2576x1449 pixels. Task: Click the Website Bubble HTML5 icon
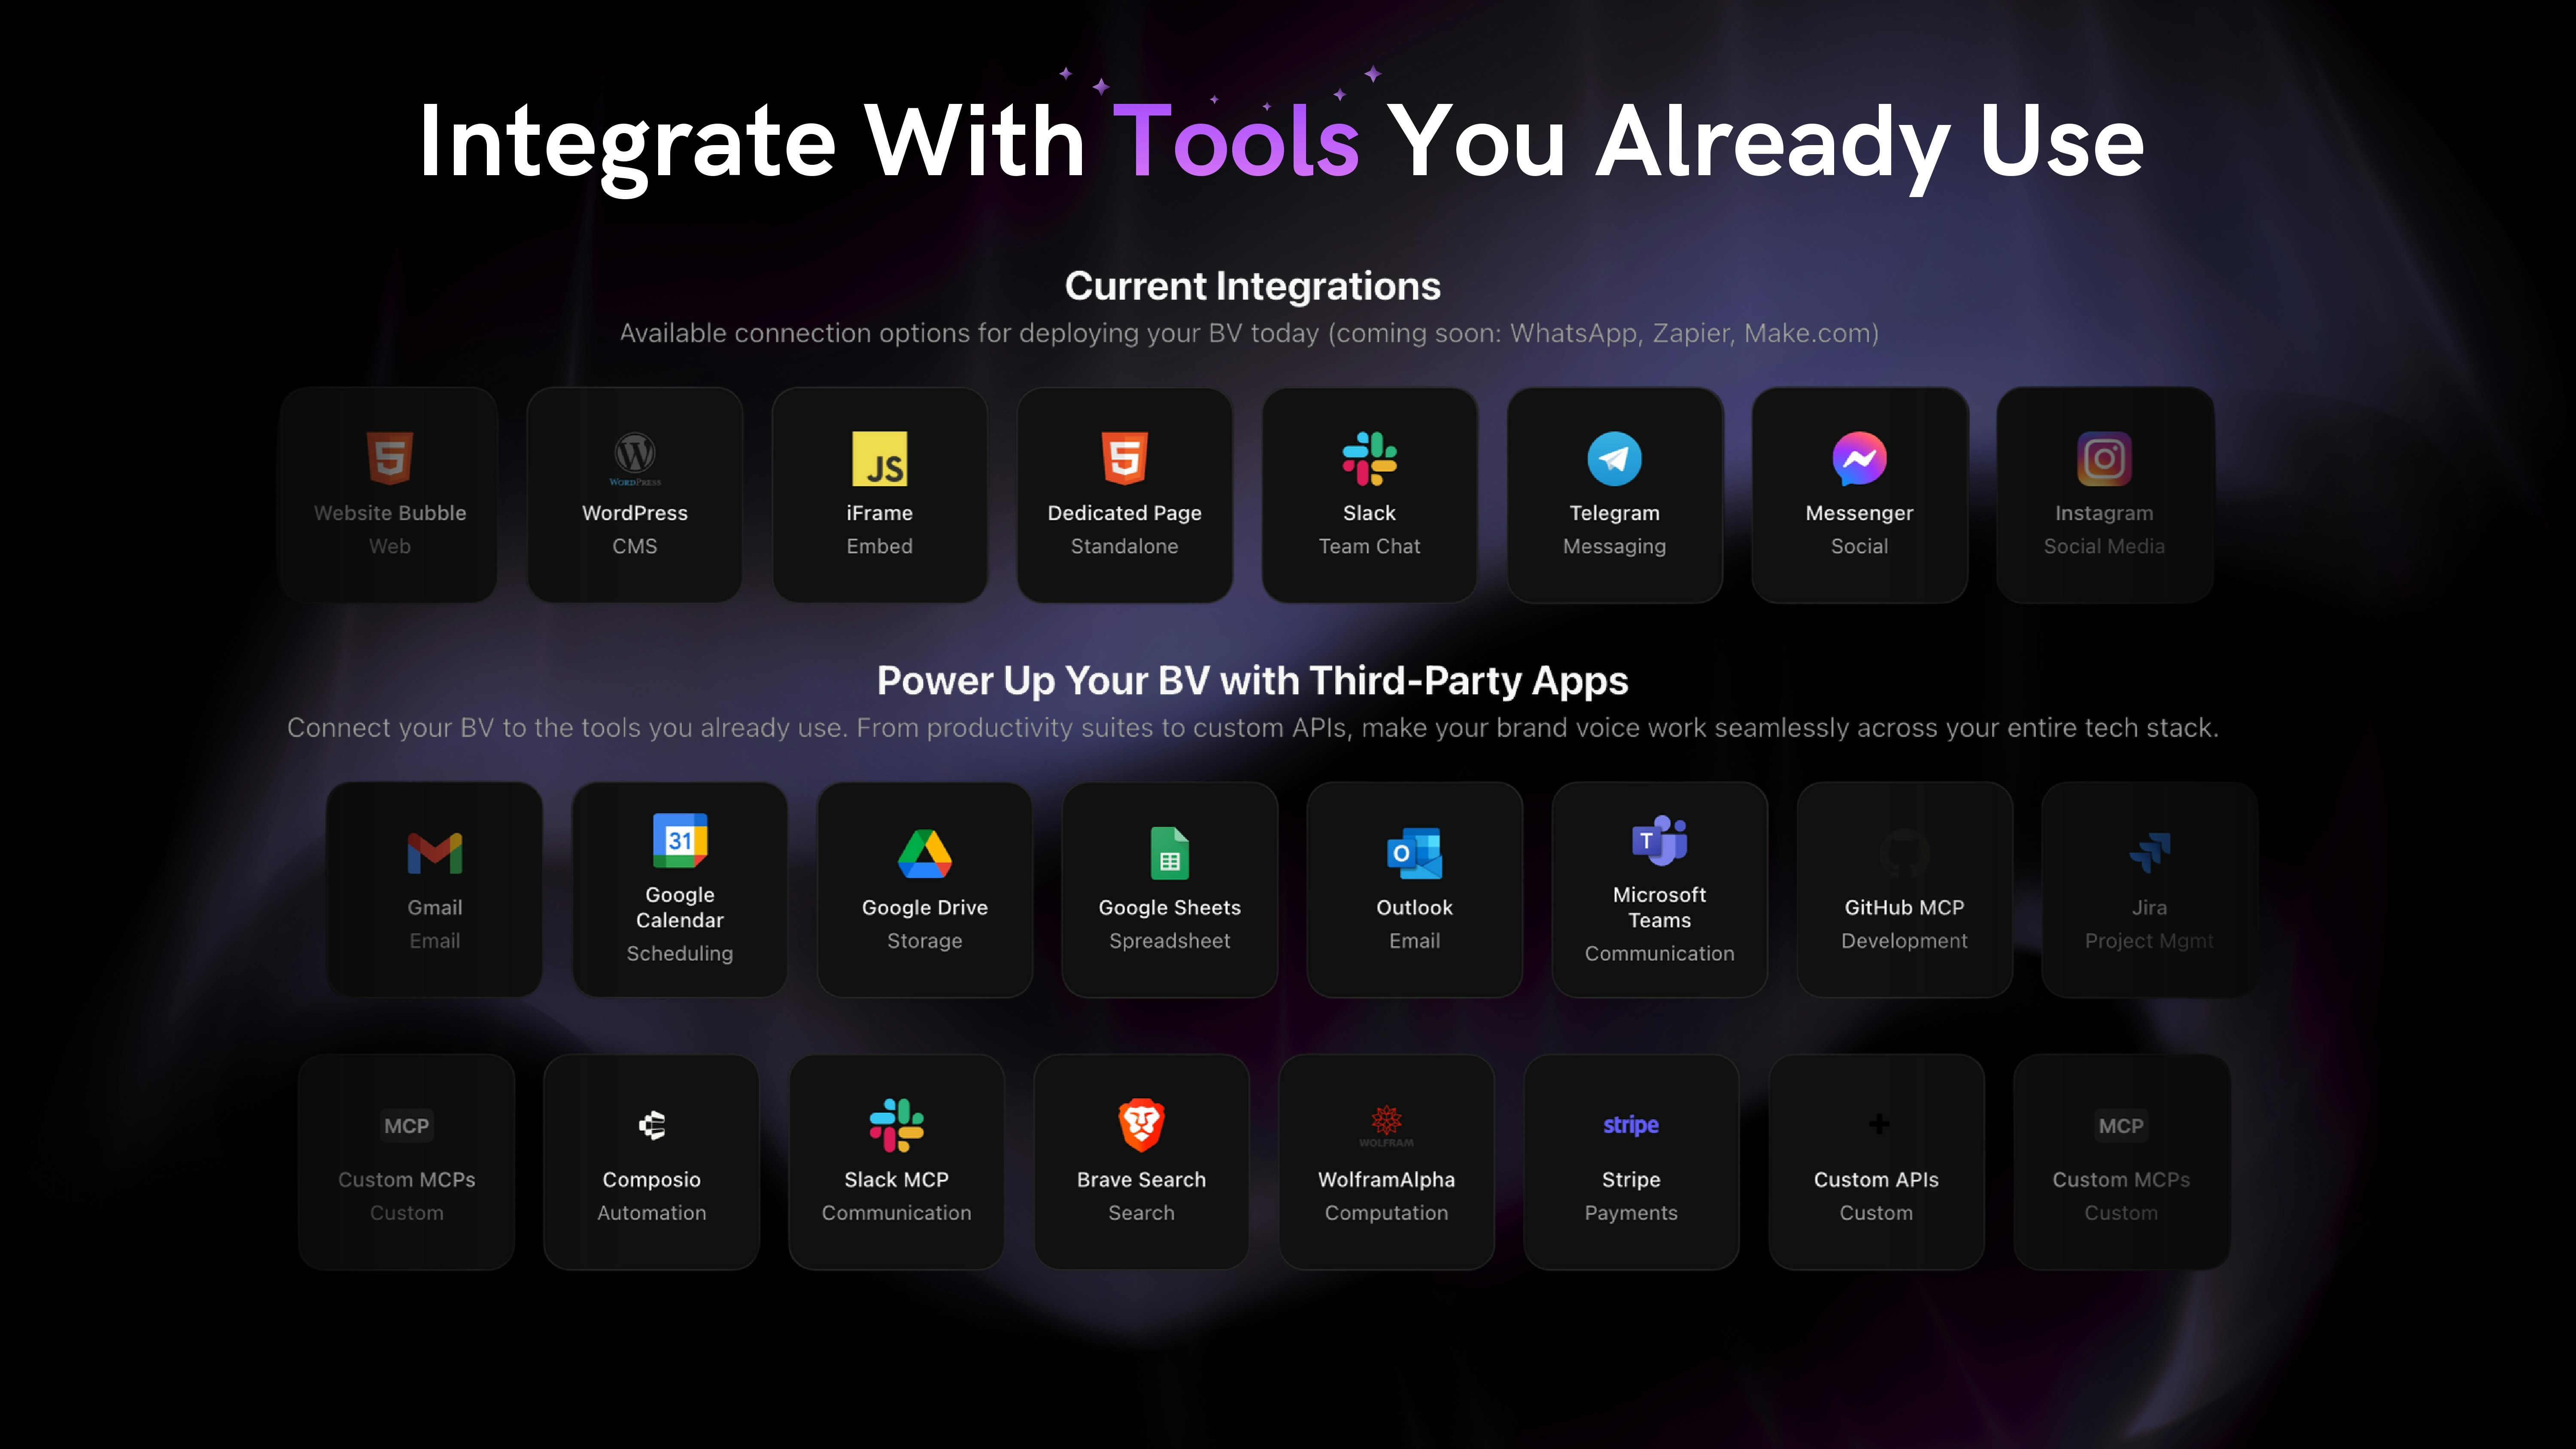390,458
